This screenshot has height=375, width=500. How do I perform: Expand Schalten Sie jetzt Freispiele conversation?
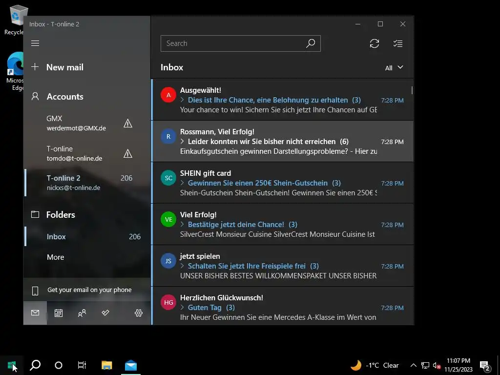tap(182, 266)
